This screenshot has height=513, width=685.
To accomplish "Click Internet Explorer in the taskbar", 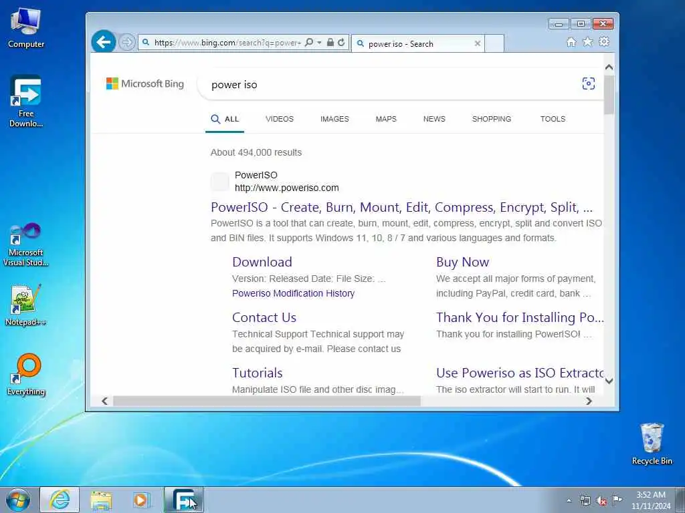I will point(60,500).
